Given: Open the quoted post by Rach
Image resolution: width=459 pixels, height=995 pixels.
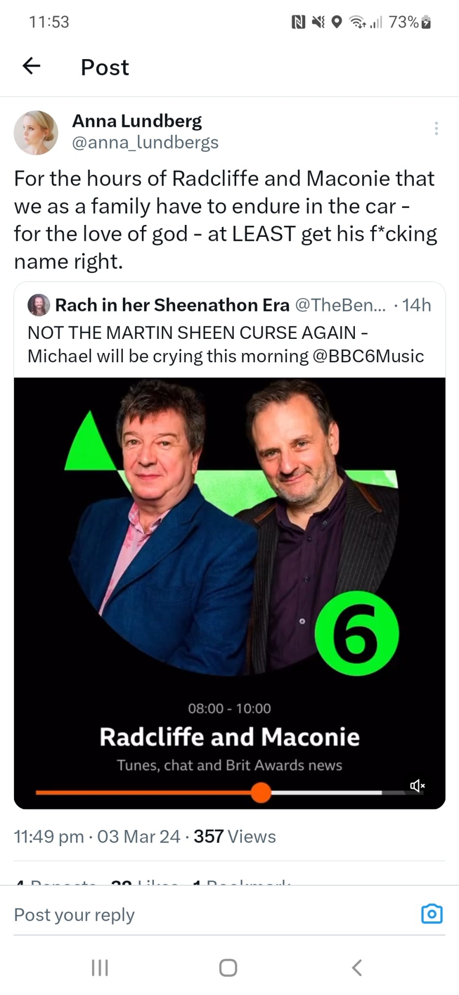Looking at the screenshot, I should pyautogui.click(x=228, y=332).
